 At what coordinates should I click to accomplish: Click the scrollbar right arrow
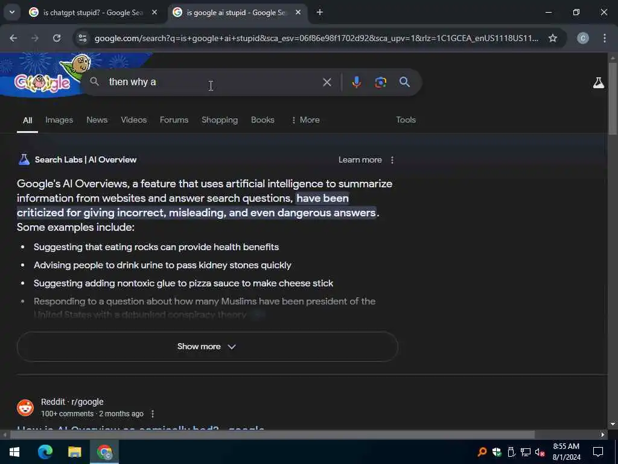pos(603,435)
